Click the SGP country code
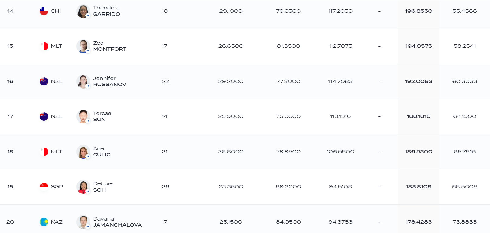496x233 pixels. (x=57, y=187)
